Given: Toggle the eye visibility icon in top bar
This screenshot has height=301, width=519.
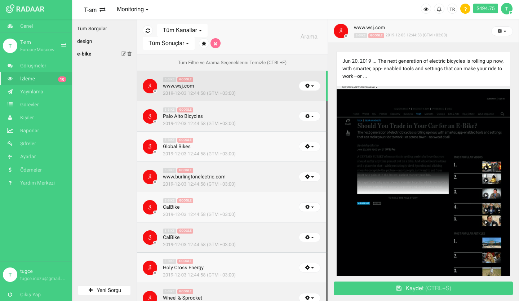Looking at the screenshot, I should (426, 9).
